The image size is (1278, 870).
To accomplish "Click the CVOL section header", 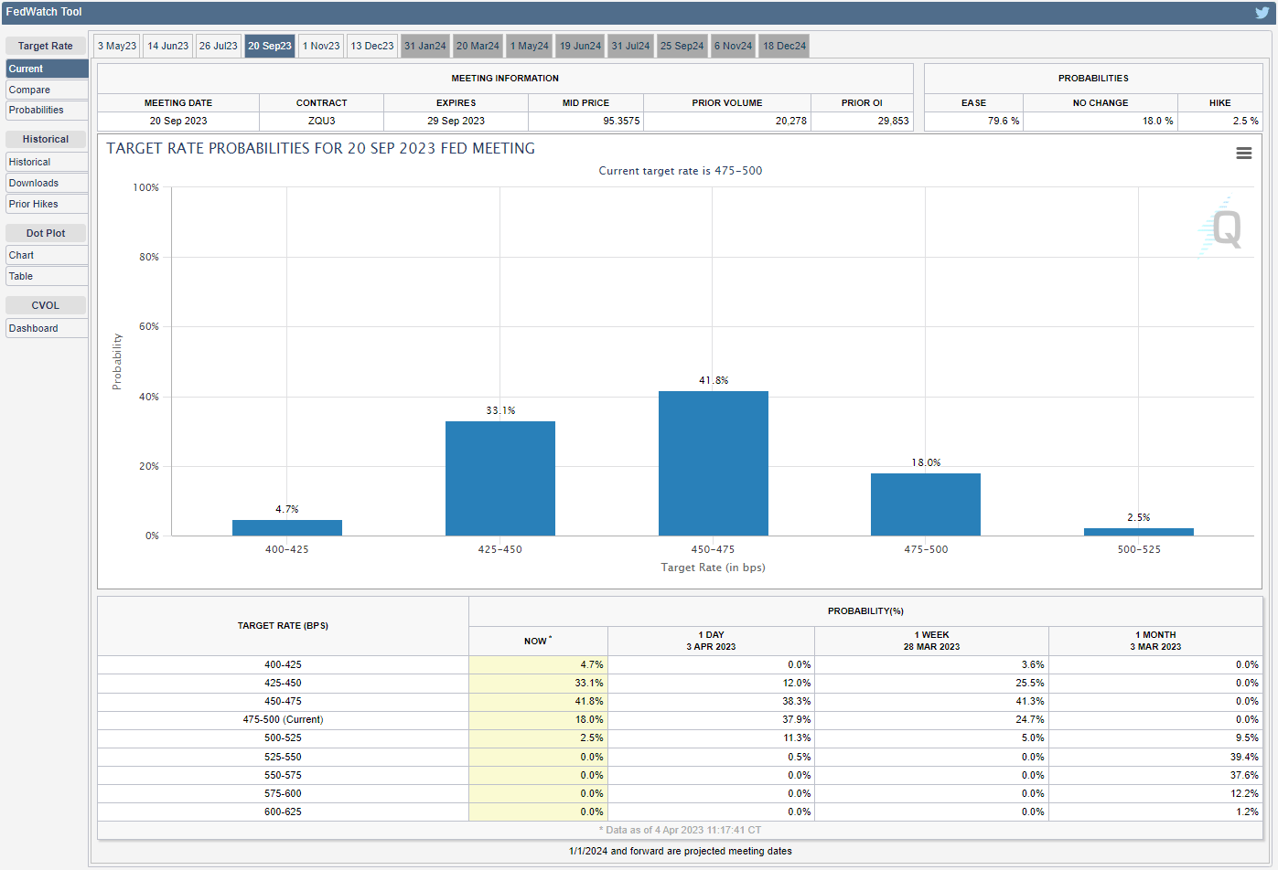I will pos(46,305).
